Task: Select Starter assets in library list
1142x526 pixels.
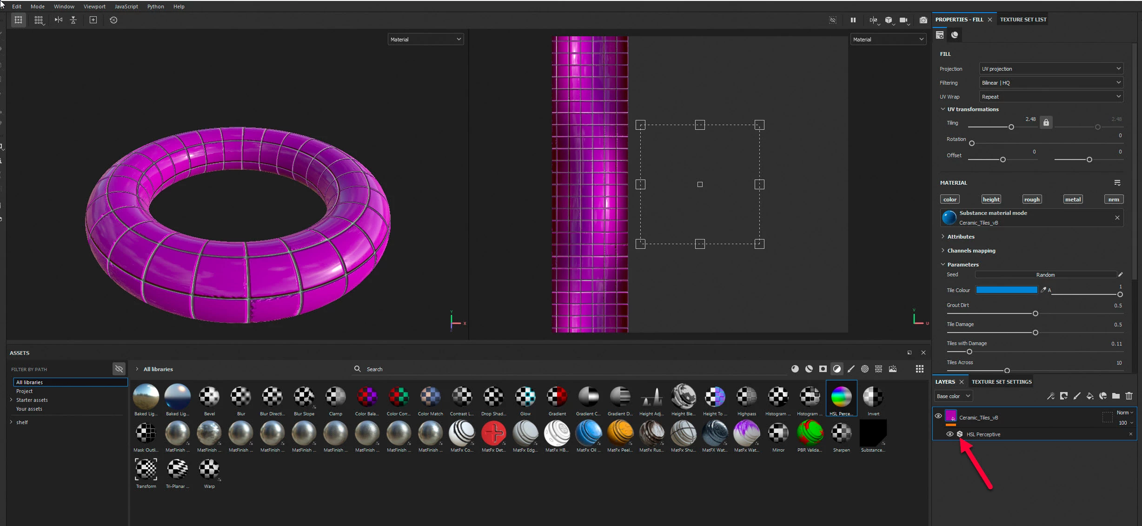Action: (x=32, y=400)
